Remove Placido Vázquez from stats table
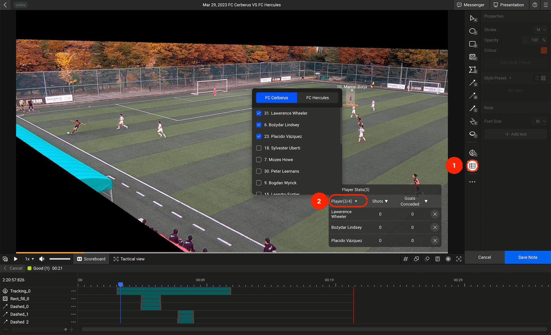This screenshot has height=335, width=551. 435,241
